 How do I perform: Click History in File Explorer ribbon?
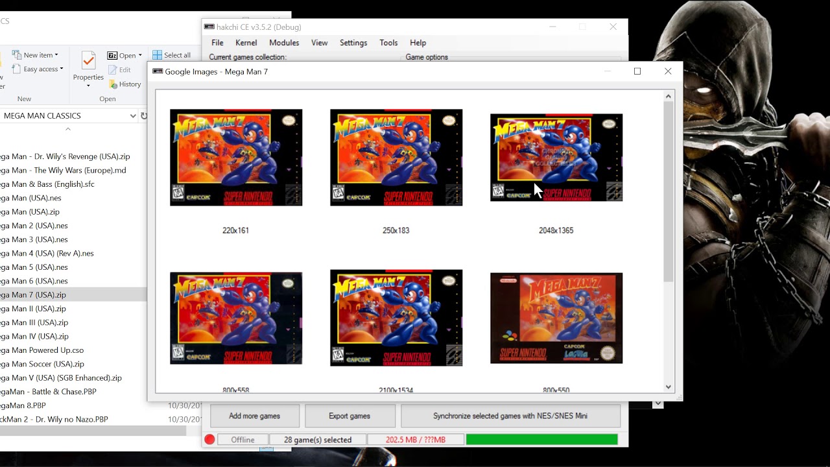pyautogui.click(x=125, y=84)
